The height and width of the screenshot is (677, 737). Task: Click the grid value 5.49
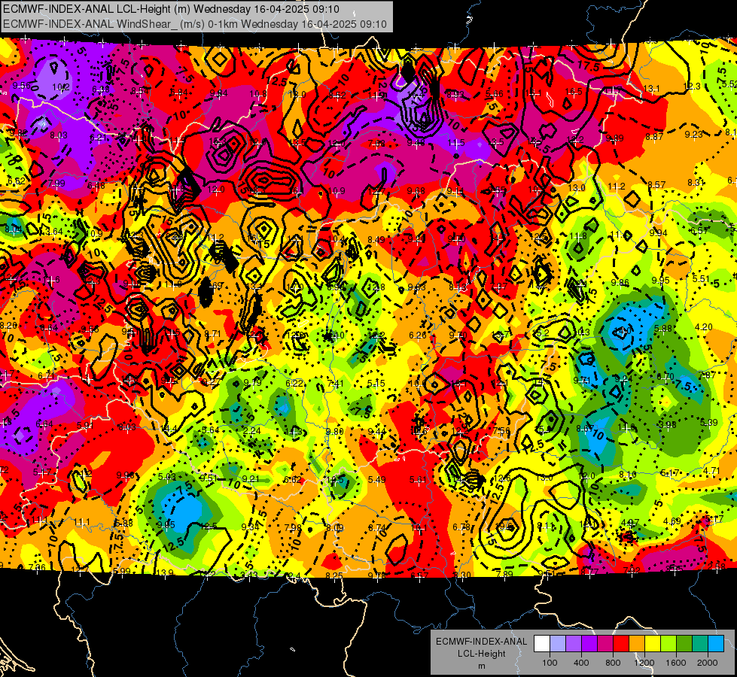click(377, 480)
